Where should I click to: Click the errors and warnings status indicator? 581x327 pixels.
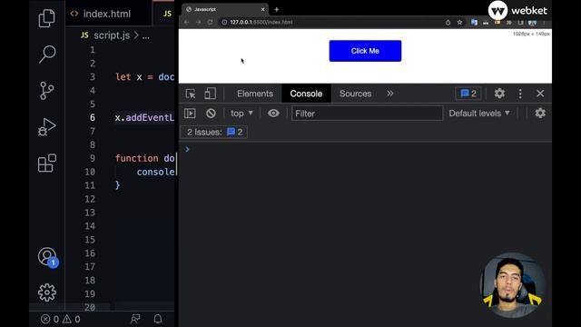coord(61,319)
